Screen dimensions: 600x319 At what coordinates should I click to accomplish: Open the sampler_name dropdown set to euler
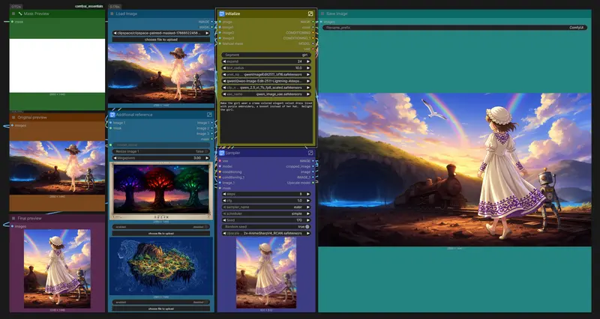[265, 204]
